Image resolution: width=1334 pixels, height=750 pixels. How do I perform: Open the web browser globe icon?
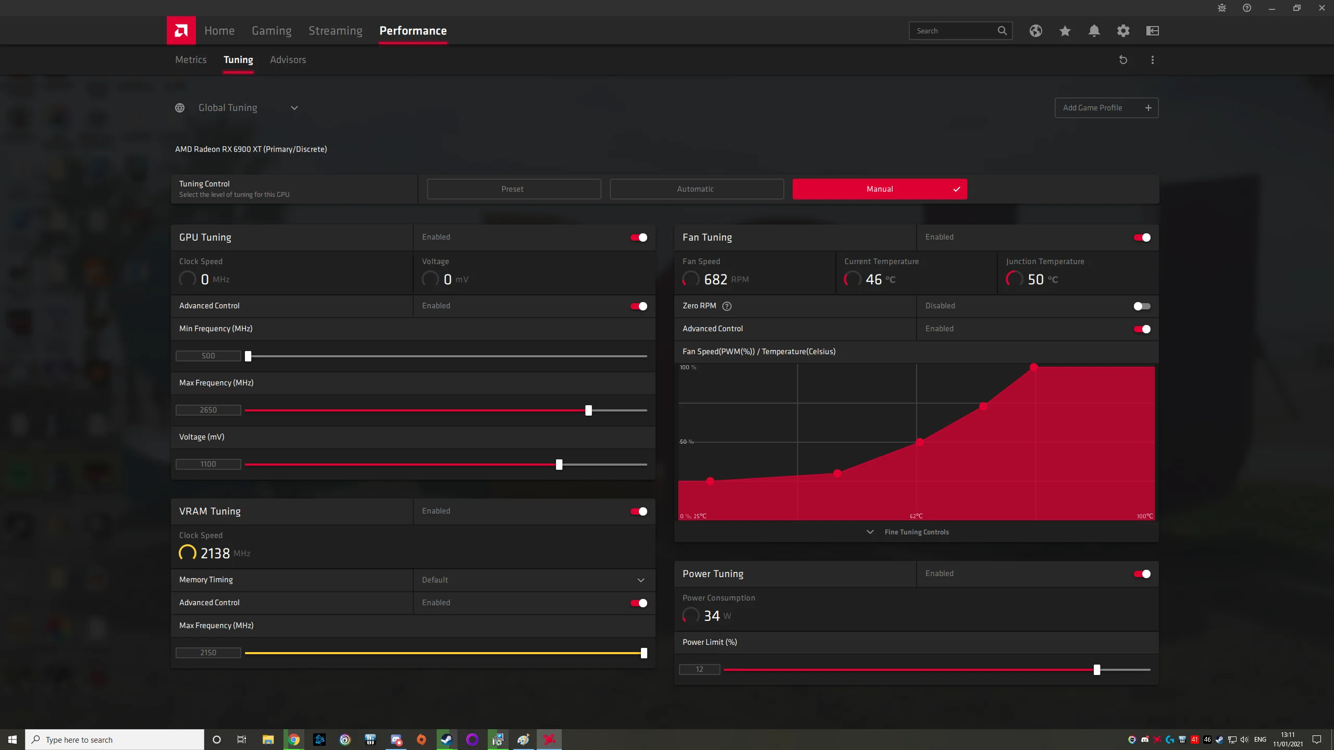point(1035,31)
